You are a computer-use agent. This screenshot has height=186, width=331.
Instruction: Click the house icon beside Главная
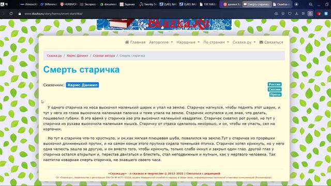[x=127, y=42]
